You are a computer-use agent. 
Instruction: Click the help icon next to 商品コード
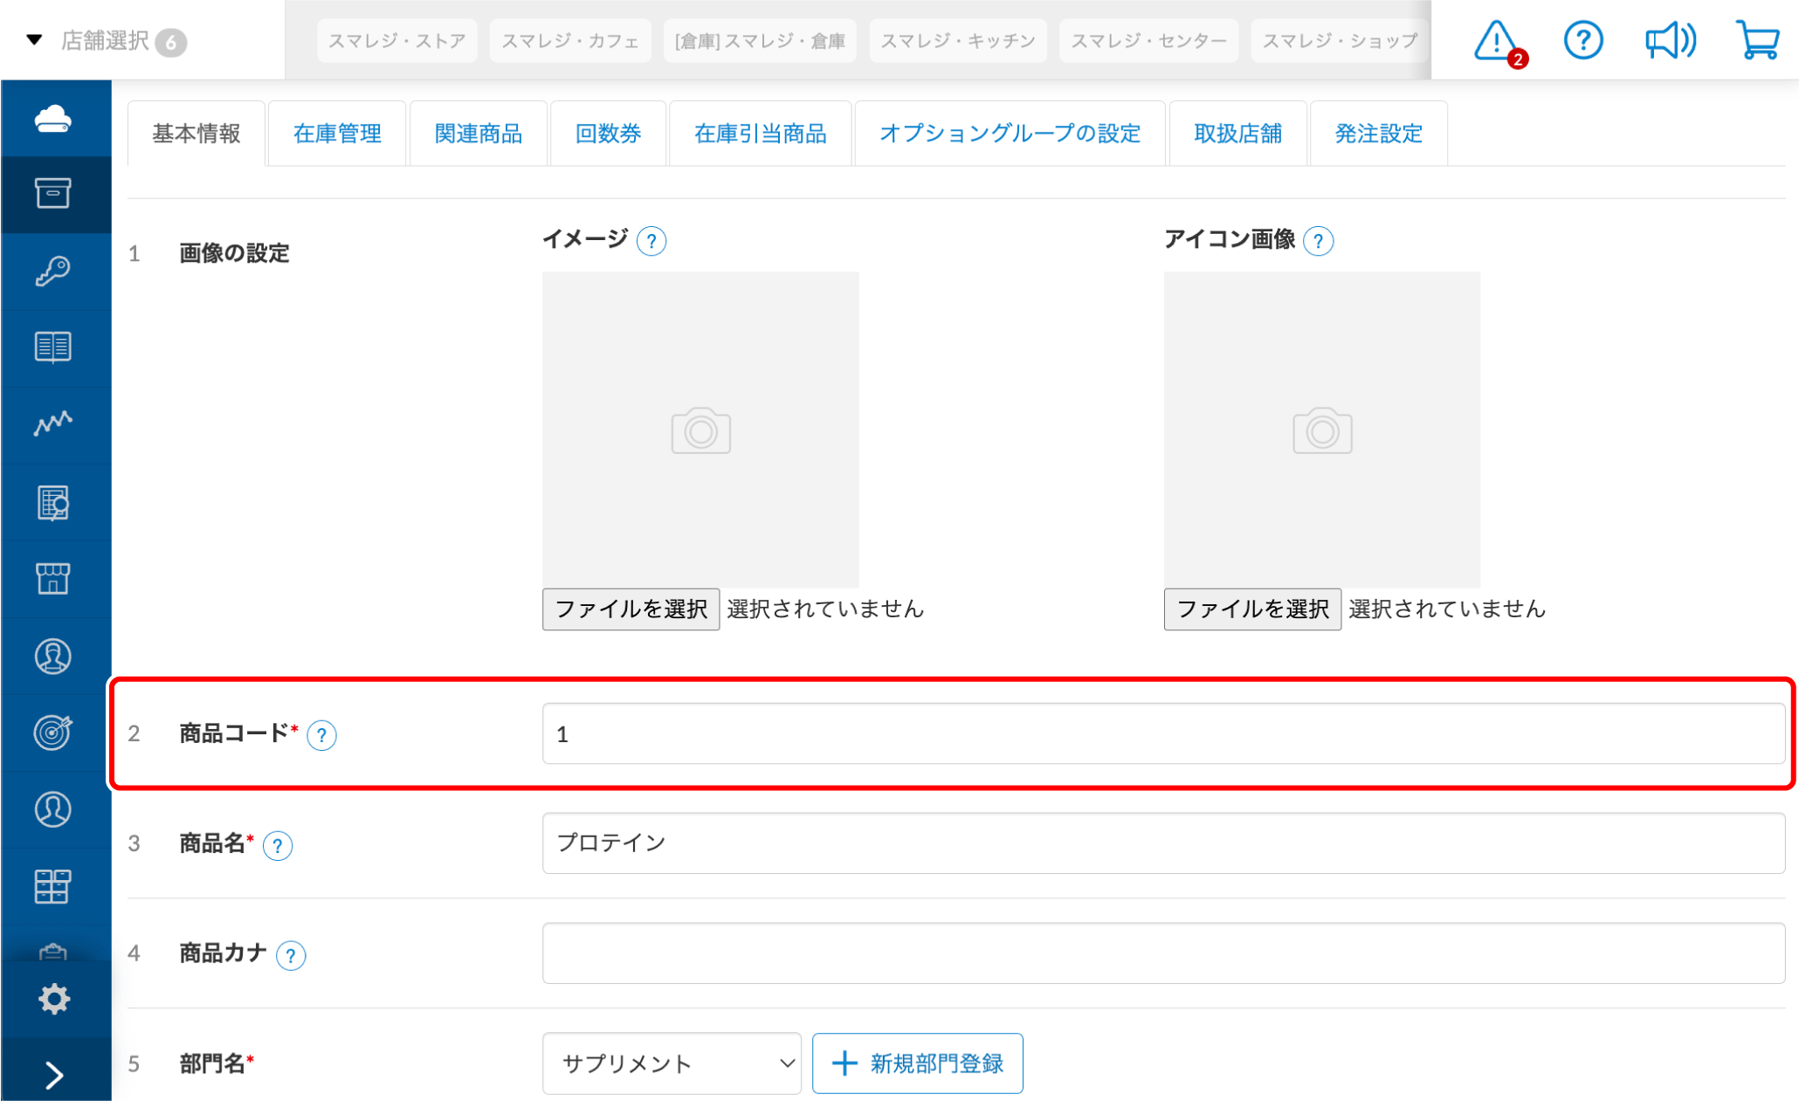(321, 736)
